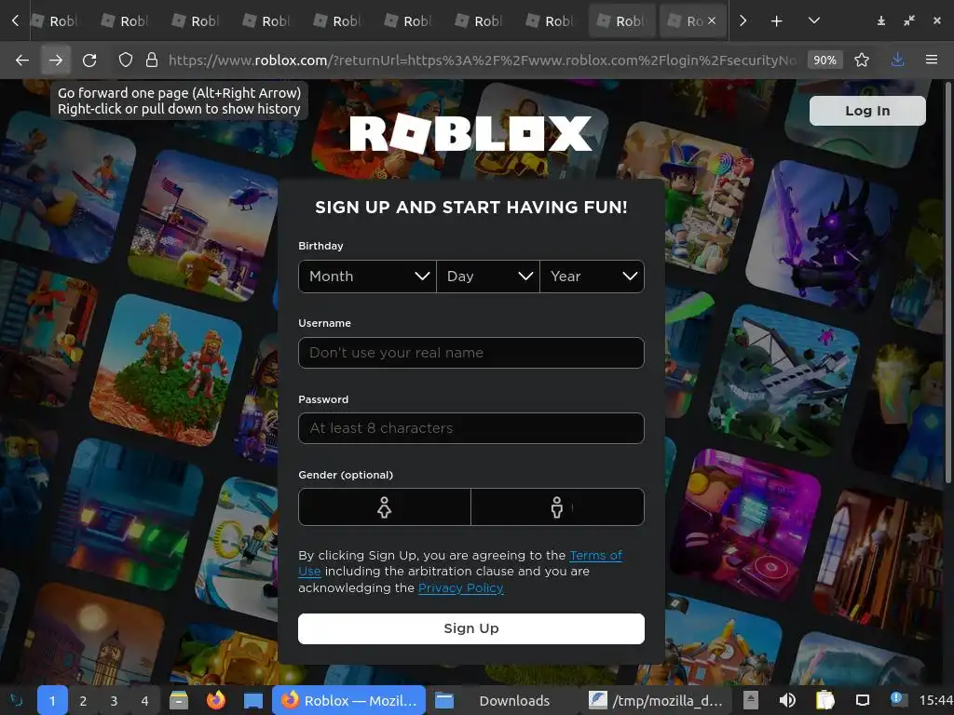Image resolution: width=954 pixels, height=715 pixels.
Task: Switch to workspace 1
Action: coord(52,700)
